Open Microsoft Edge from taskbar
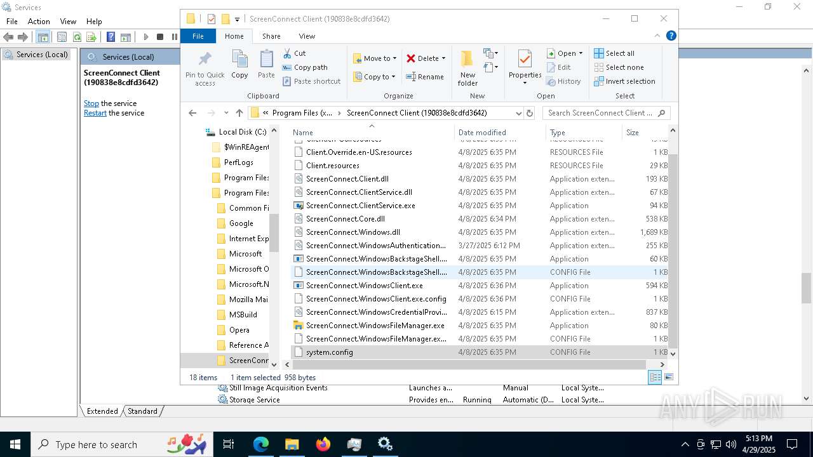Viewport: 813px width, 457px height. (261, 444)
